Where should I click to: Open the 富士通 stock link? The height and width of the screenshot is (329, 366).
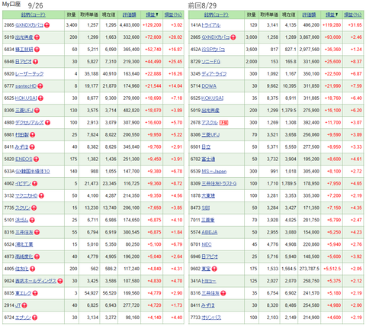point(208,160)
